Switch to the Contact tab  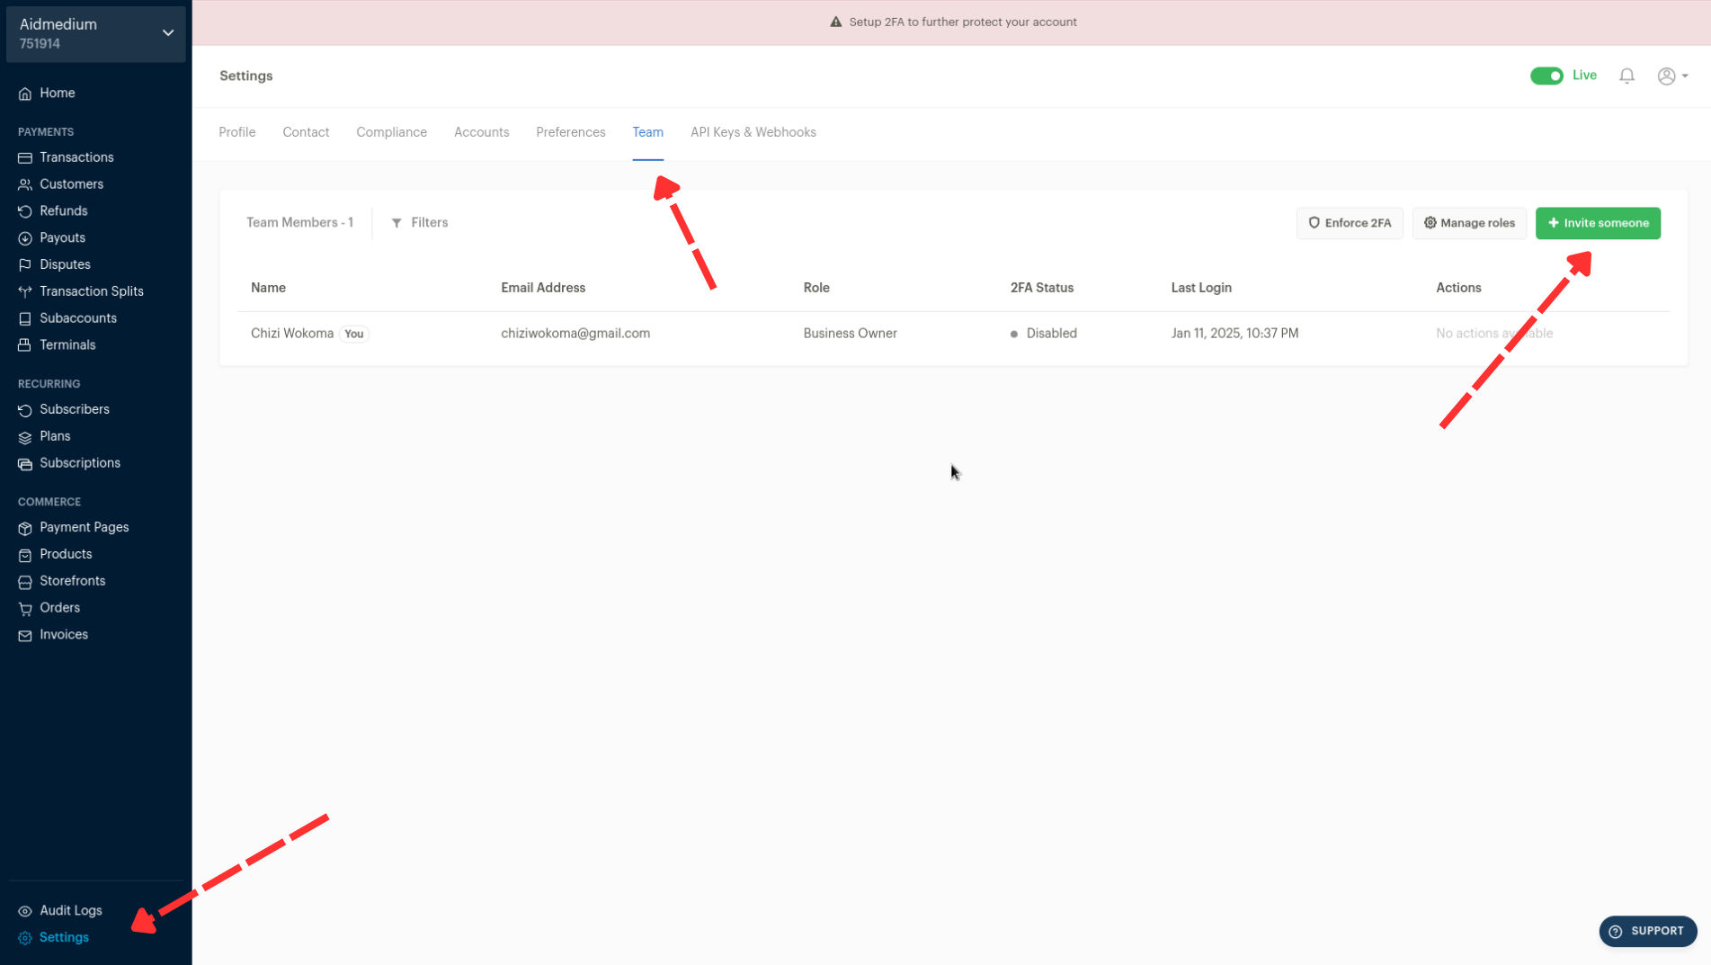[x=306, y=132]
